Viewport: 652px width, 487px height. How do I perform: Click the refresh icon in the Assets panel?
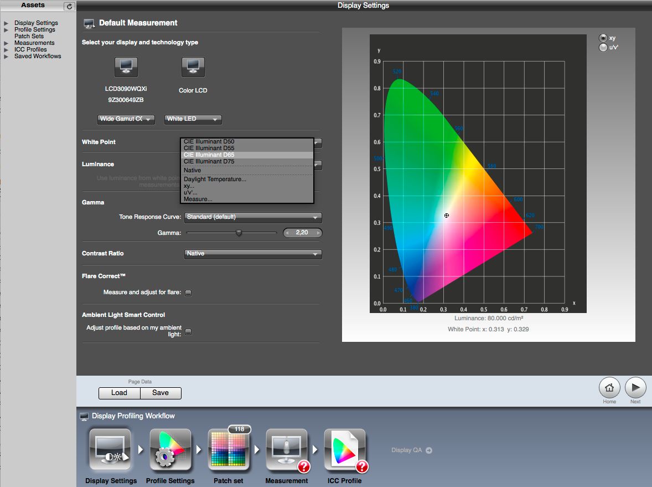69,6
